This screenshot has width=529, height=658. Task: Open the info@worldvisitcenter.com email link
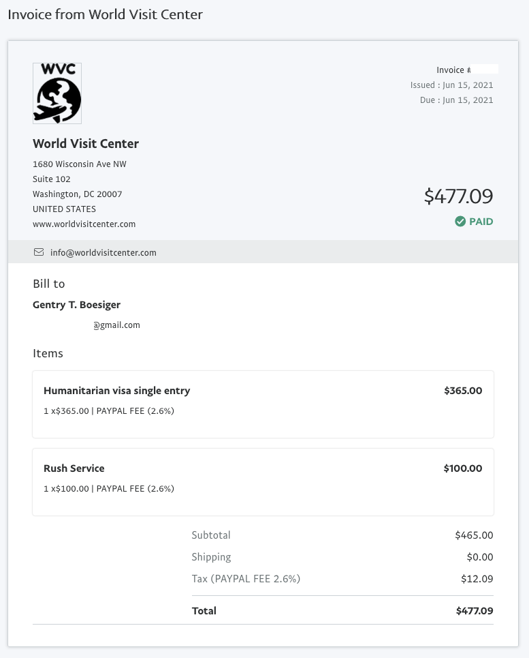[103, 252]
